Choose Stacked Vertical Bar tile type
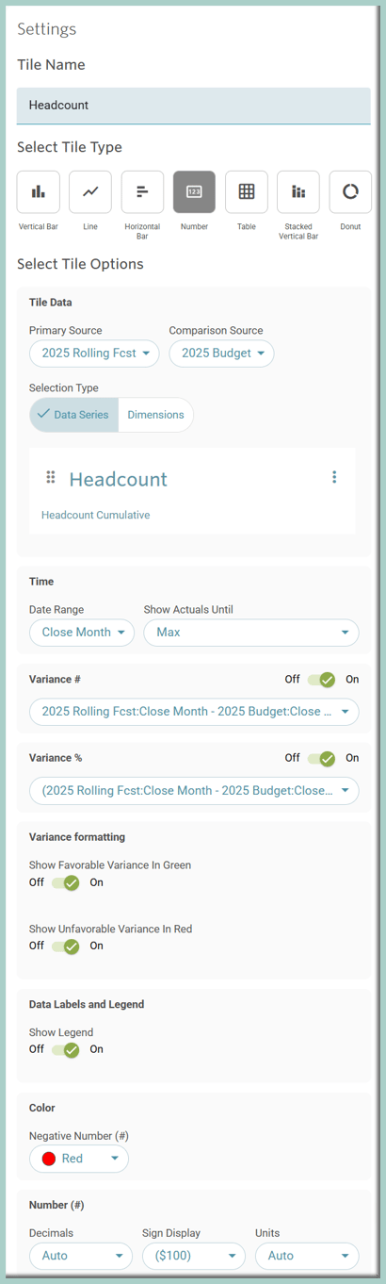 coord(298,192)
